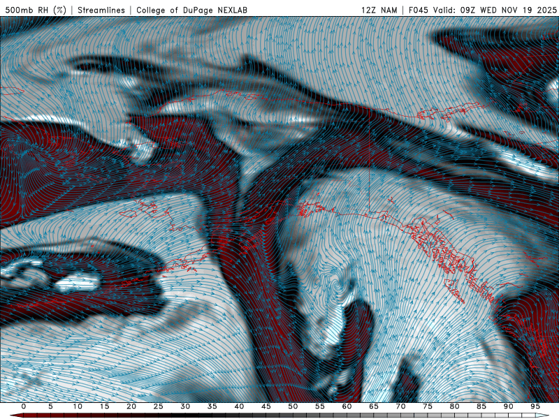559x419 pixels.
Task: Click the '95' value on color scale
Action: pyautogui.click(x=535, y=406)
